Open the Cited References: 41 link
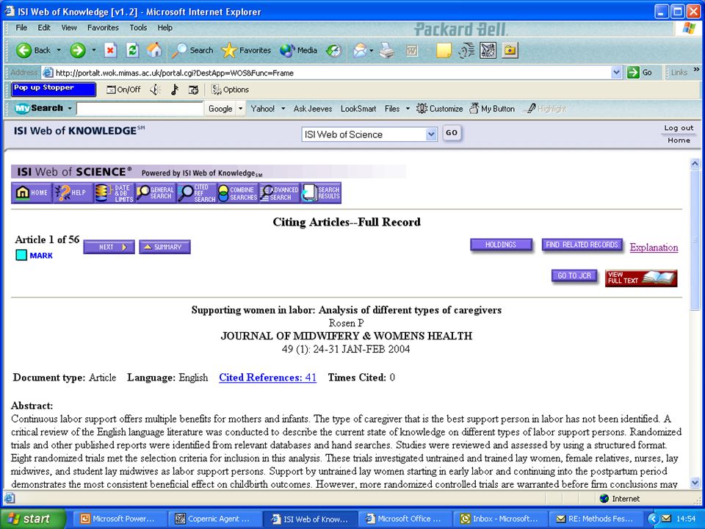The height and width of the screenshot is (529, 705). pyautogui.click(x=267, y=378)
